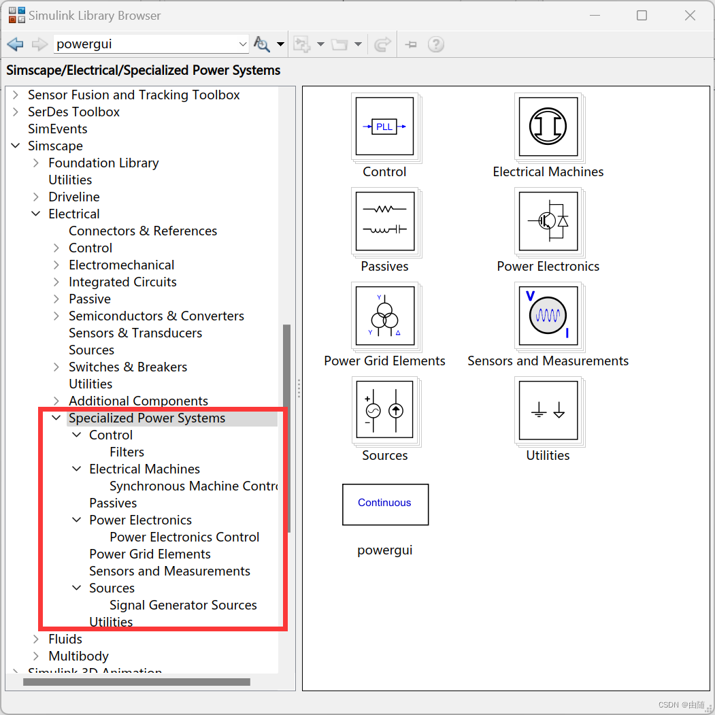This screenshot has width=715, height=715.
Task: Open the folder icon dropdown arrow
Action: [x=358, y=44]
